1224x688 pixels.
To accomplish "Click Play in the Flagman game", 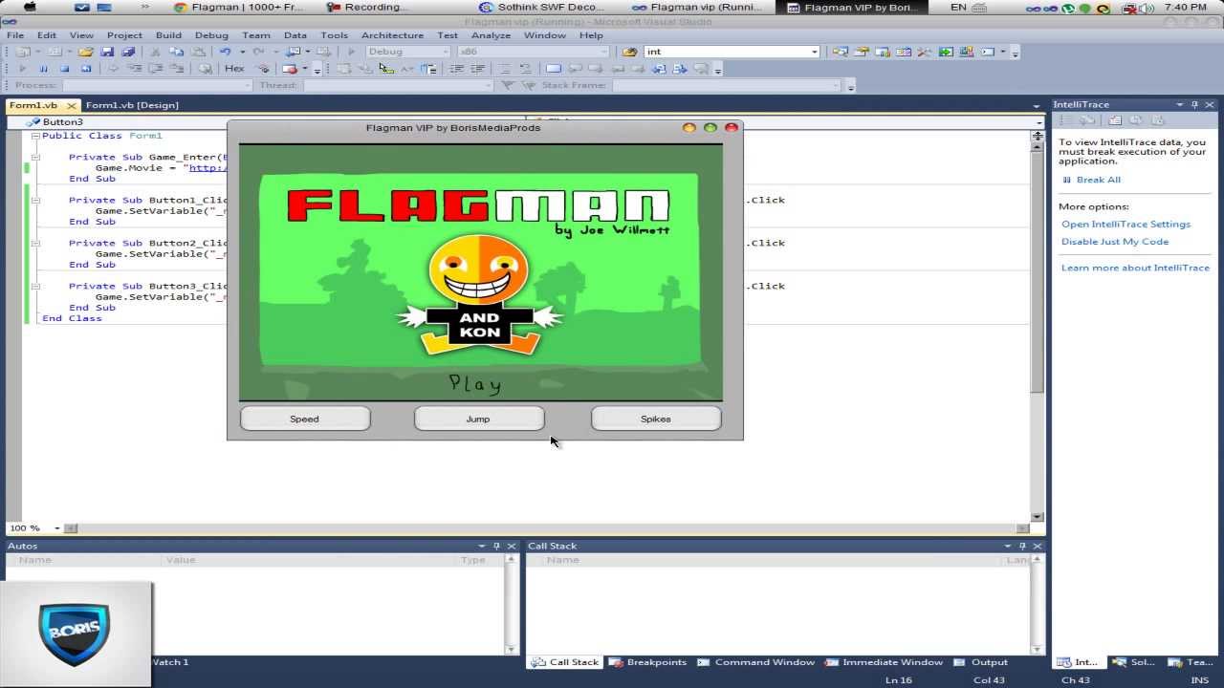I will click(475, 384).
